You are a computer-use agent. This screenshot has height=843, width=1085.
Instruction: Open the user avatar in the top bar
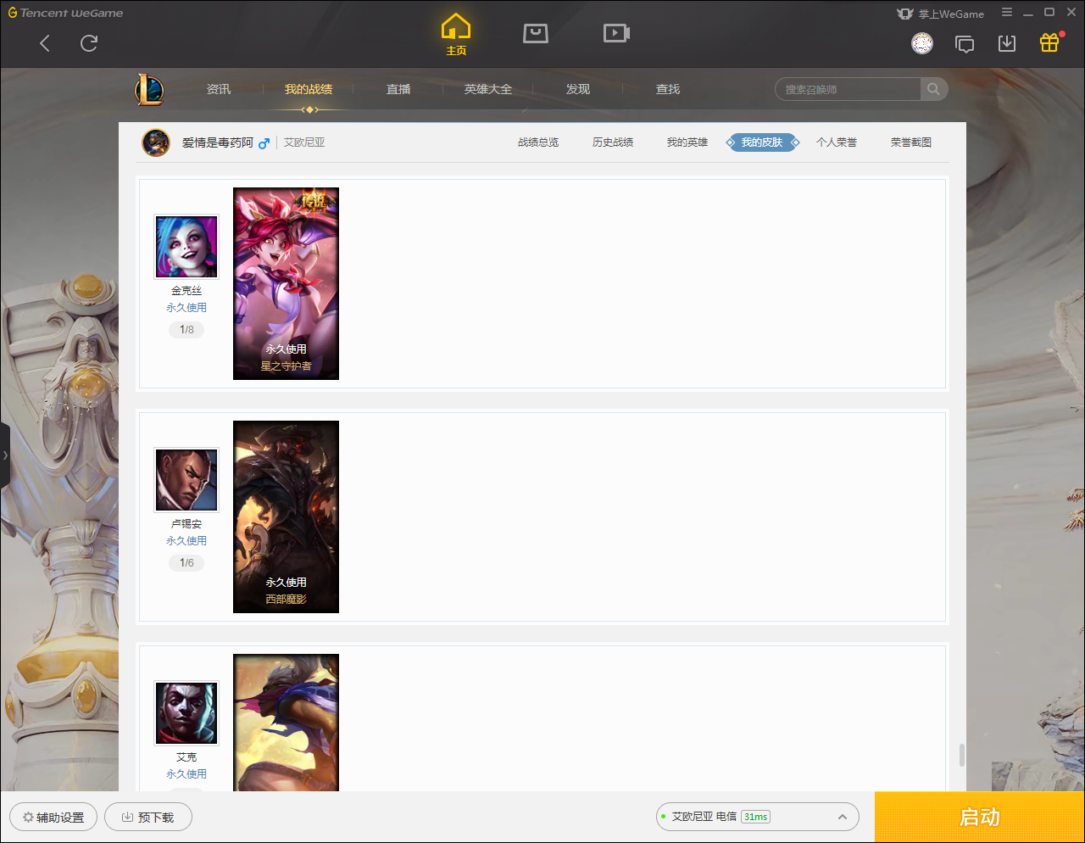click(922, 43)
